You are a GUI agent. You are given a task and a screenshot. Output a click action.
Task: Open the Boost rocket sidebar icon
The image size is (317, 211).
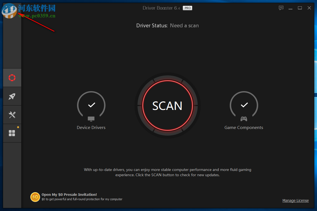point(12,96)
